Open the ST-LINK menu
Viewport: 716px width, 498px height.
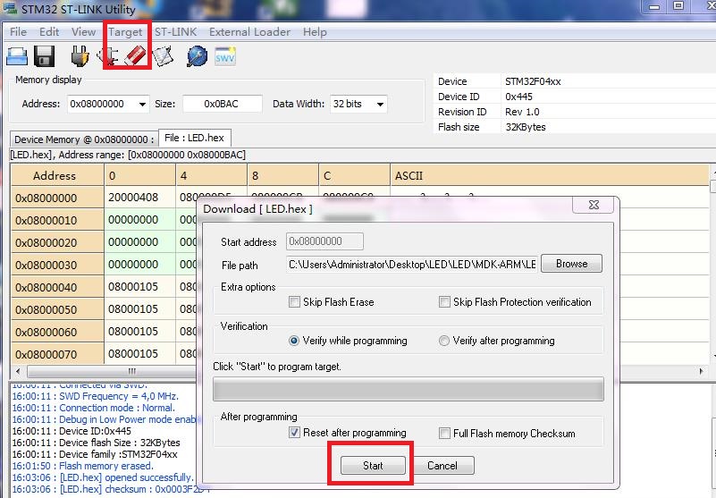click(175, 32)
